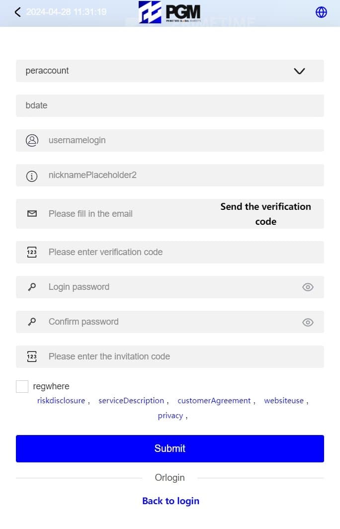This screenshot has height=529, width=340.
Task: Tick the regwhere agreement checkbox
Action: (x=22, y=386)
